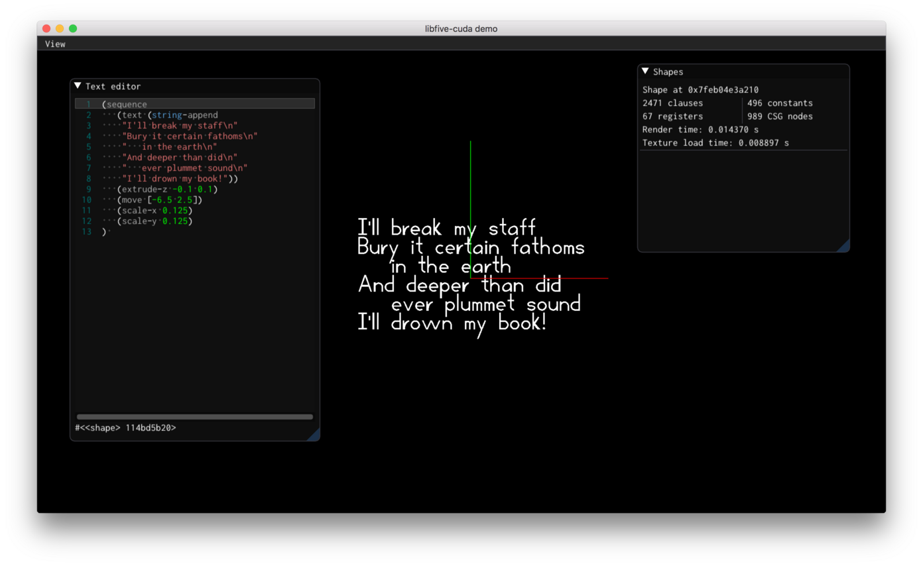The image size is (923, 566).
Task: Click the '(extrude-z -0.1 0.1)' code line
Action: pos(167,189)
